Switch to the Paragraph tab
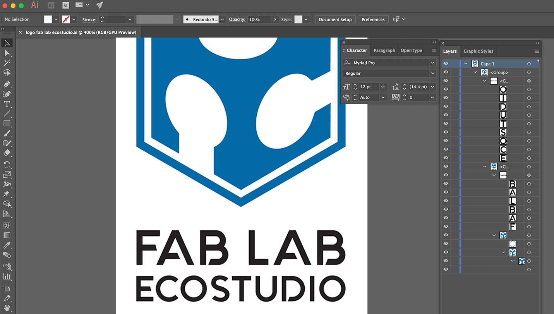The height and width of the screenshot is (314, 554). (384, 50)
